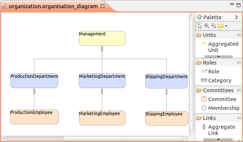Click the Palette title icon
The image size is (243, 142).
pyautogui.click(x=199, y=17)
